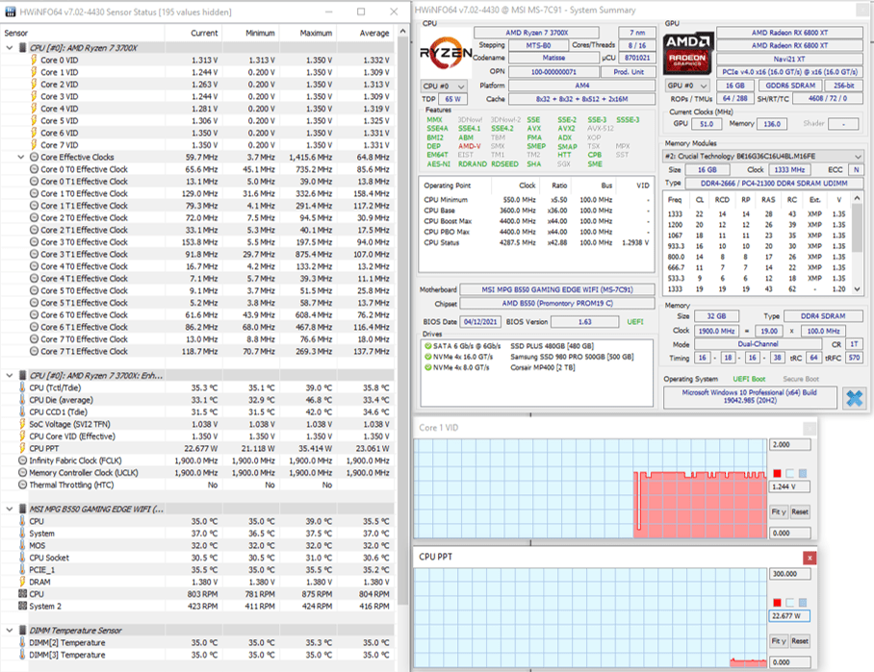Click the HWiNFO64 app icon in the Sensor Status title bar
This screenshot has width=874, height=672.
pyautogui.click(x=11, y=12)
